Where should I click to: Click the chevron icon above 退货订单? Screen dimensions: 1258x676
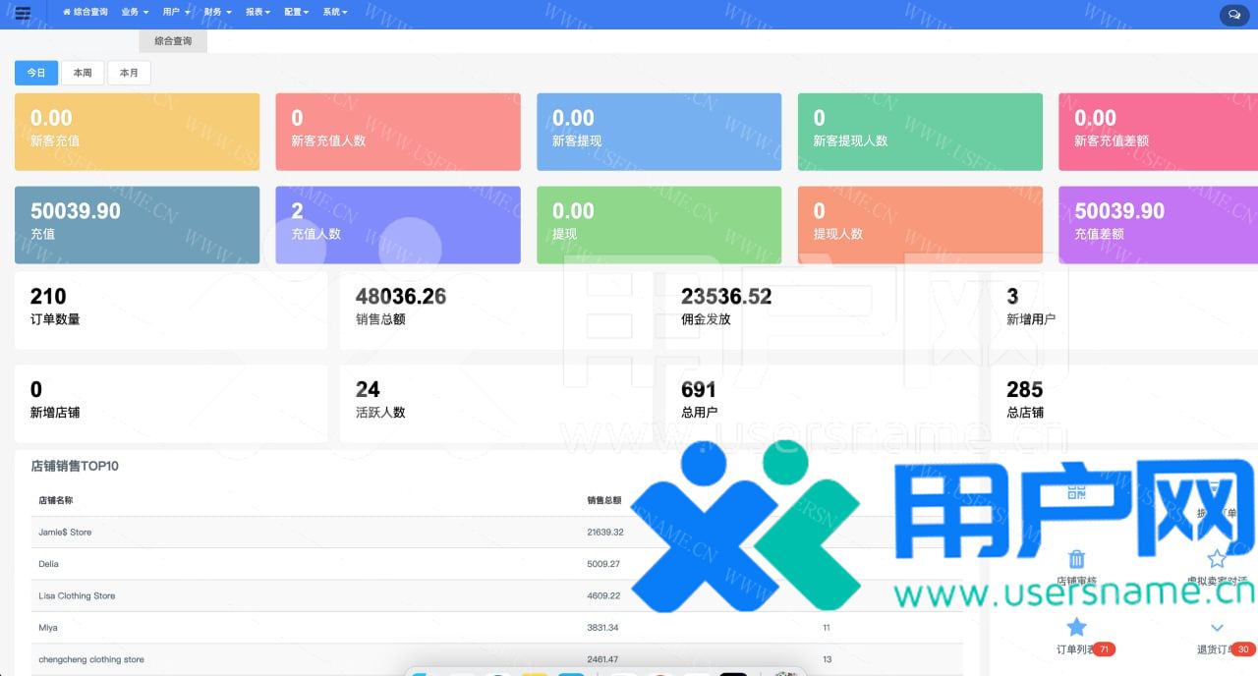click(1216, 627)
